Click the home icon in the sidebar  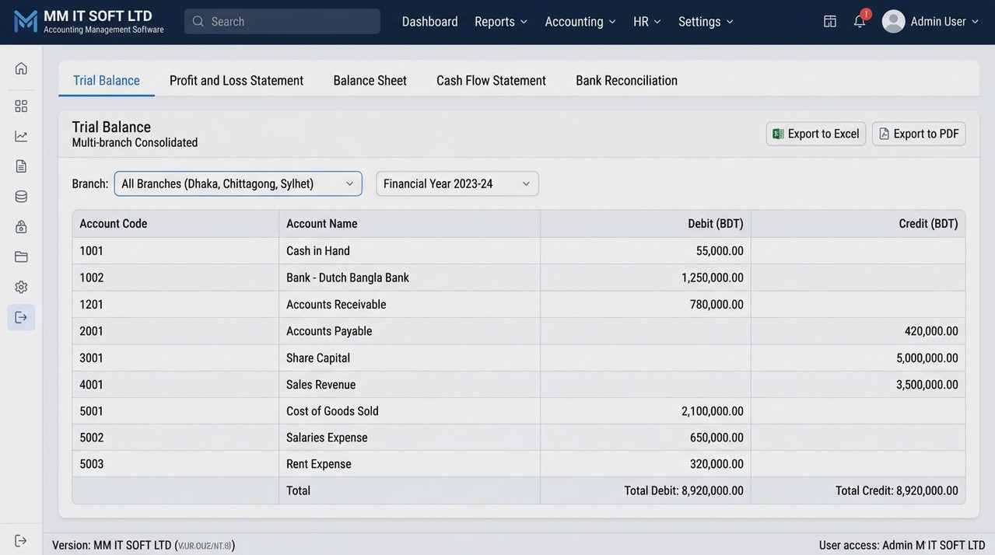[21, 68]
